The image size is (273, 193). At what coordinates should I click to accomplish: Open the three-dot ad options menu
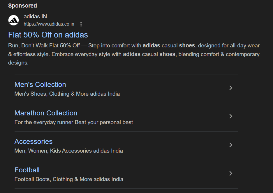click(x=81, y=24)
